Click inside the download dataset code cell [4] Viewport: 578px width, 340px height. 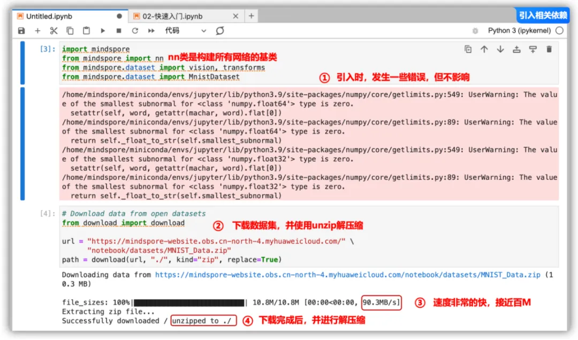point(309,236)
